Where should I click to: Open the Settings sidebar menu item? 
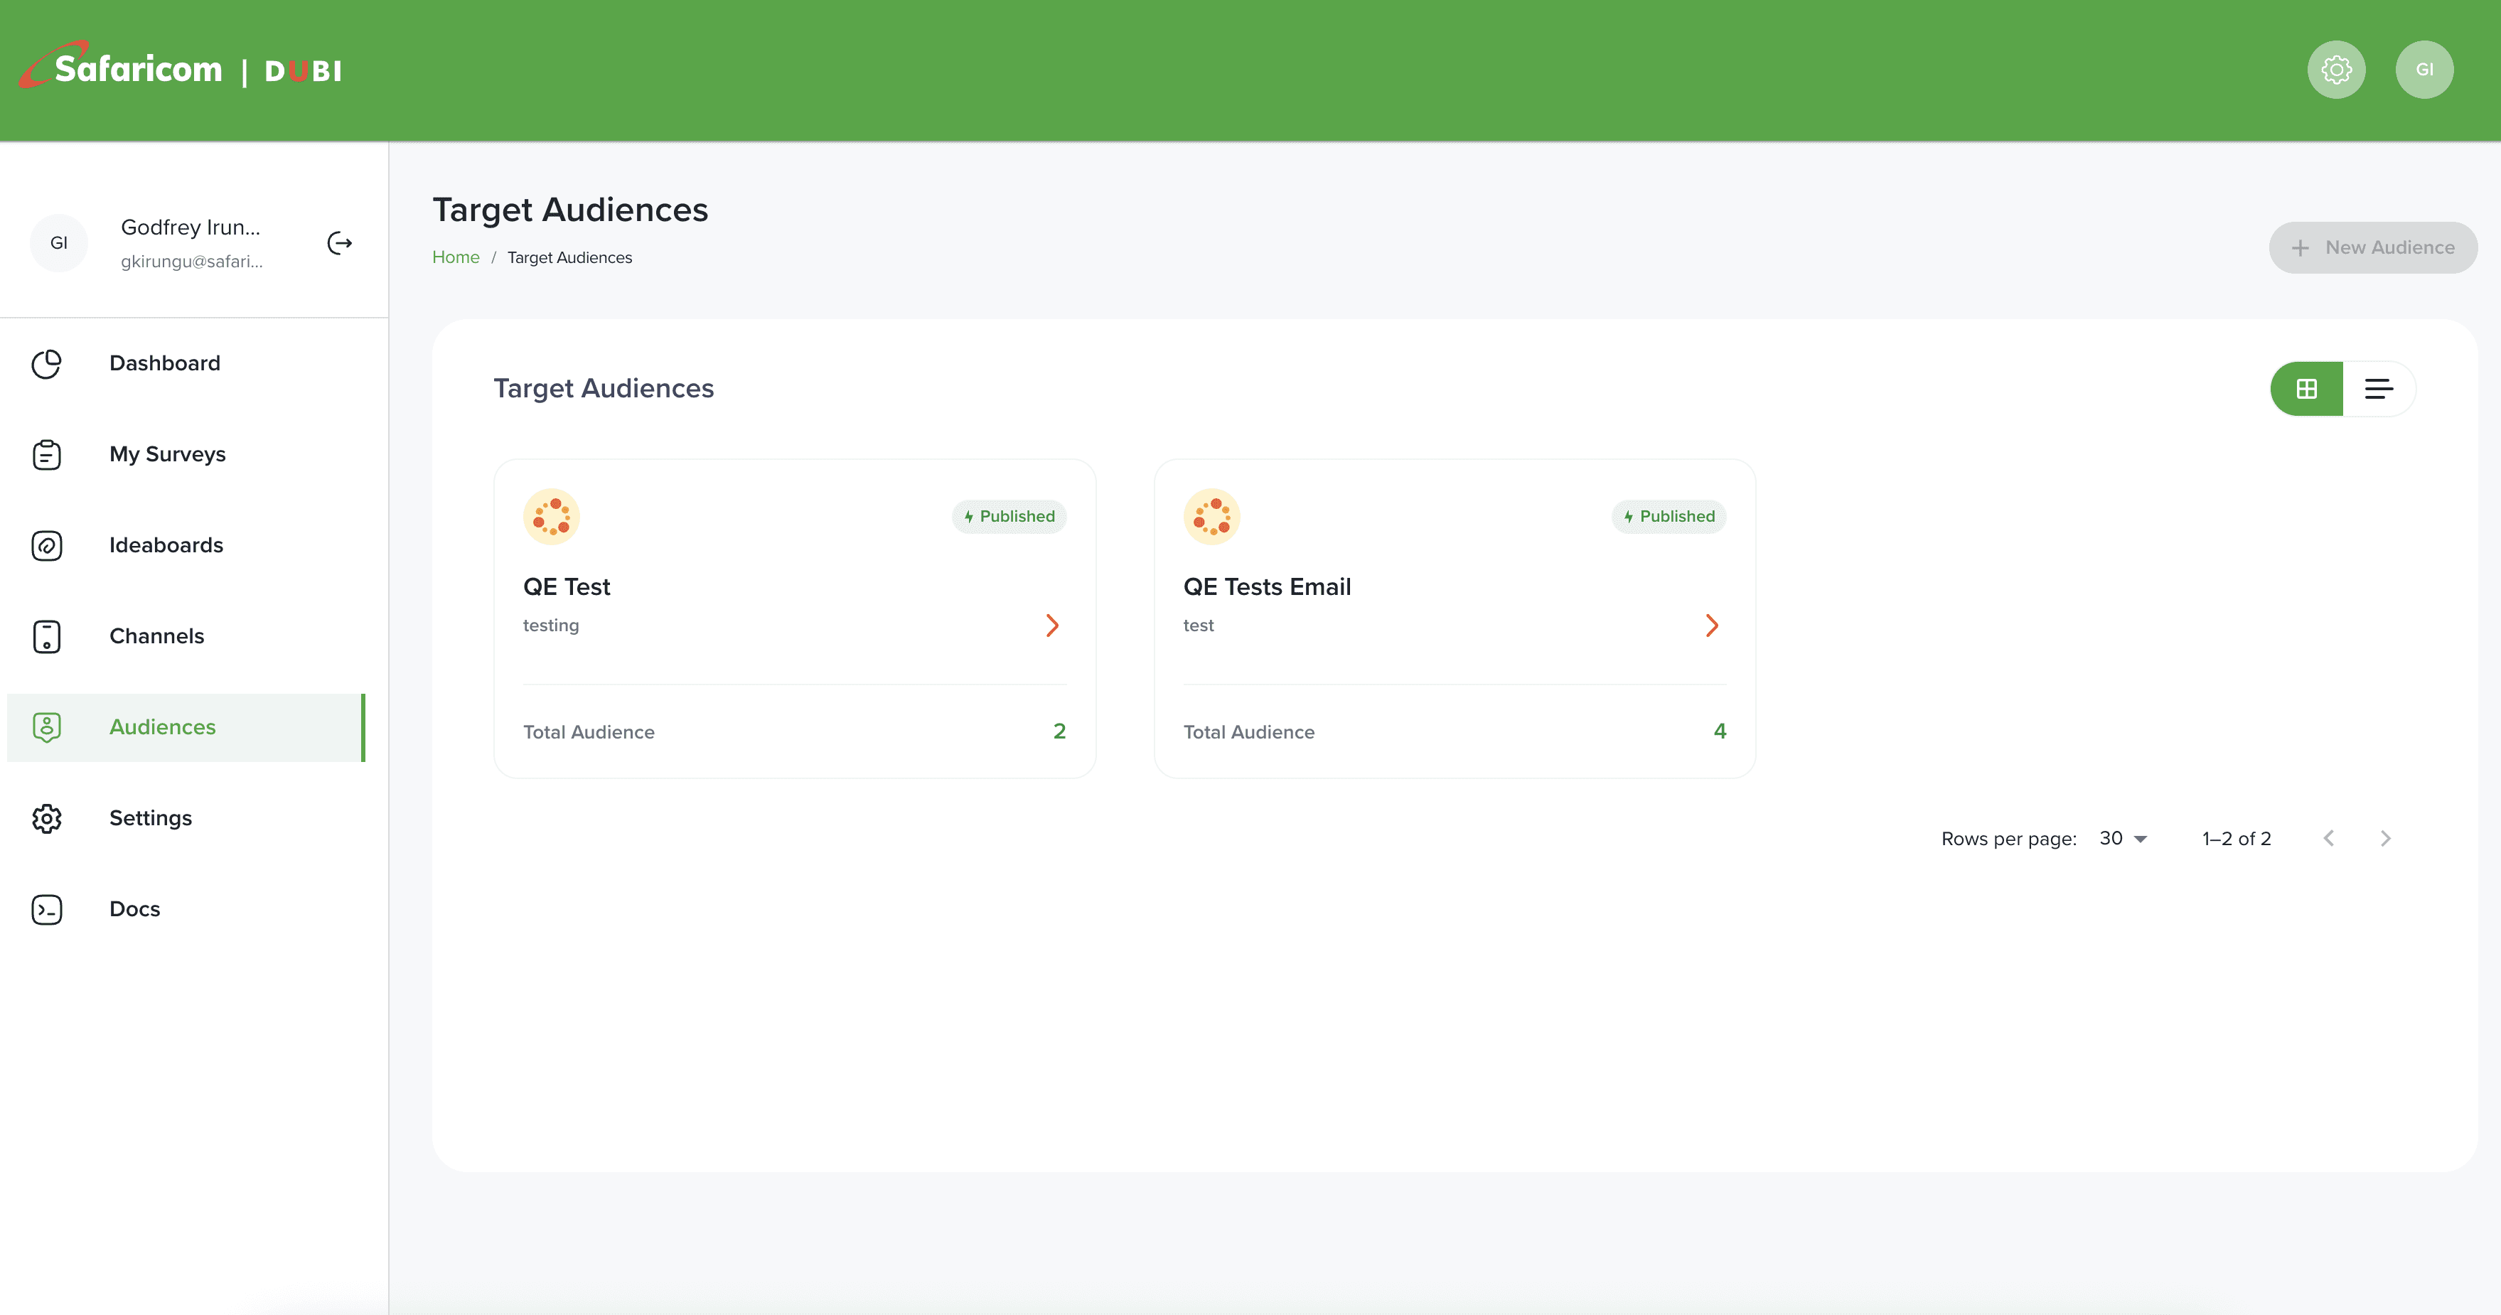tap(151, 818)
